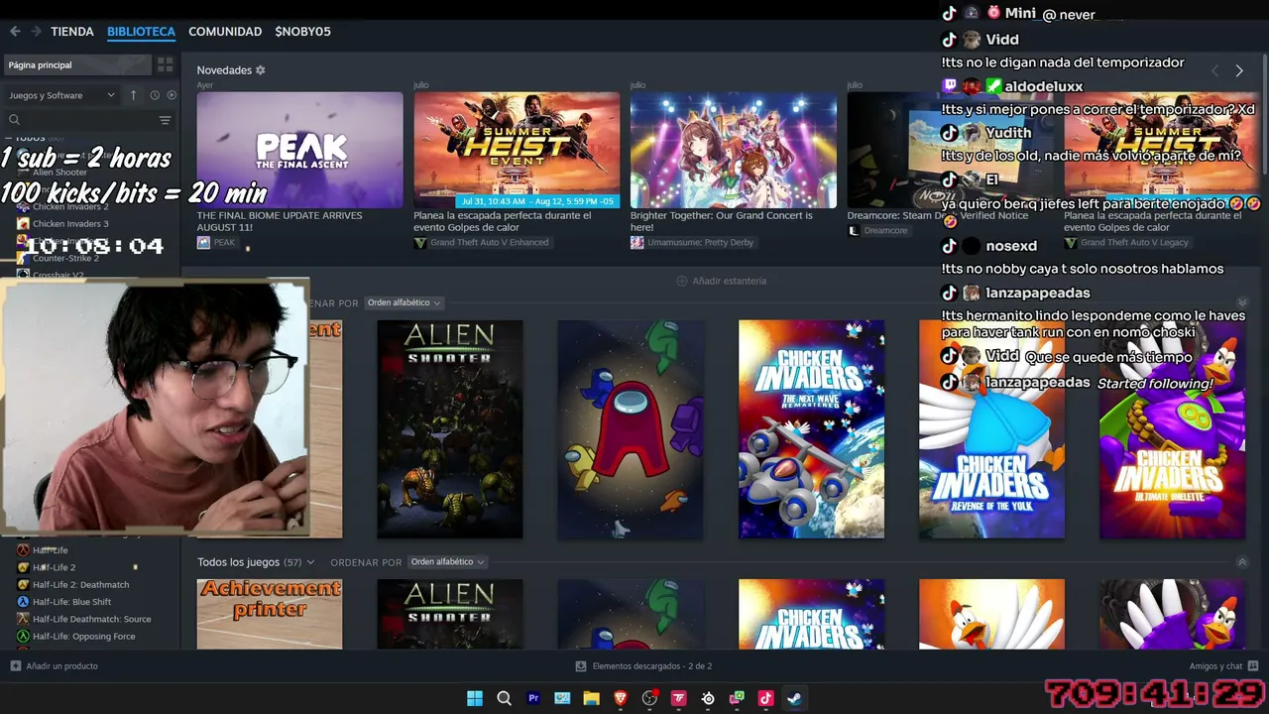Open the PEAK Final Ascent news thumbnail
The height and width of the screenshot is (714, 1269).
299,150
